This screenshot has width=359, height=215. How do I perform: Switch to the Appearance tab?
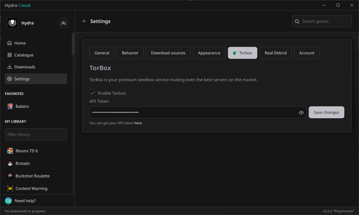click(209, 53)
